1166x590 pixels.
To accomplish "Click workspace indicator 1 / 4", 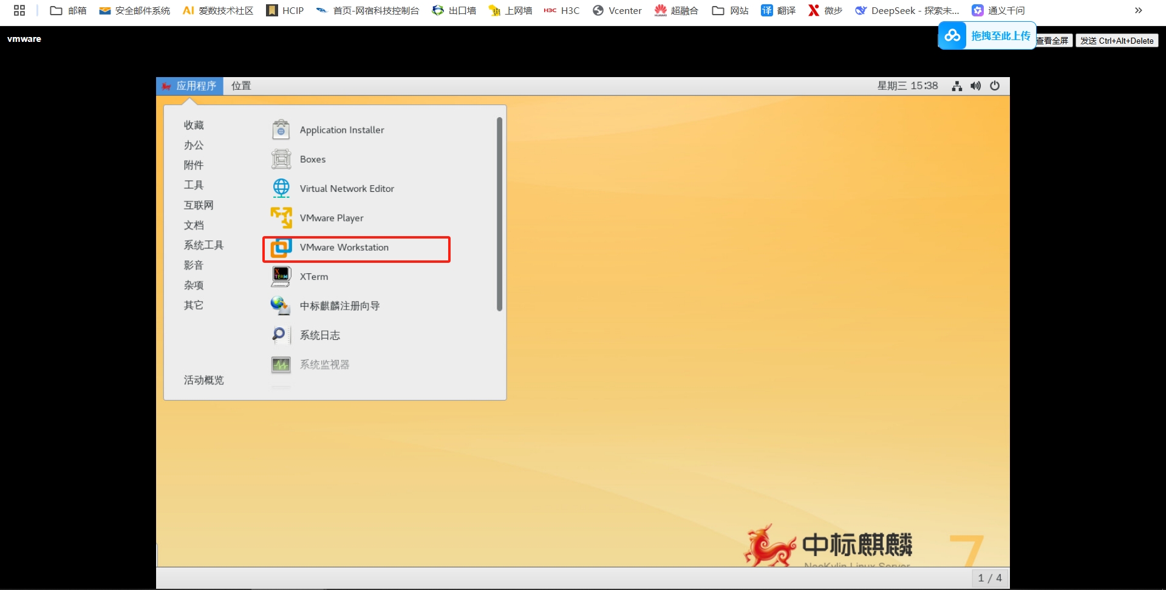I will pos(990,578).
